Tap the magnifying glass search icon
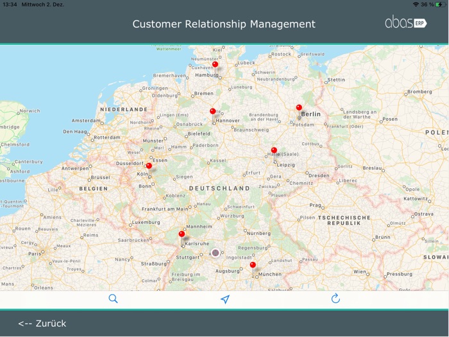Image resolution: width=449 pixels, height=337 pixels. tap(113, 298)
